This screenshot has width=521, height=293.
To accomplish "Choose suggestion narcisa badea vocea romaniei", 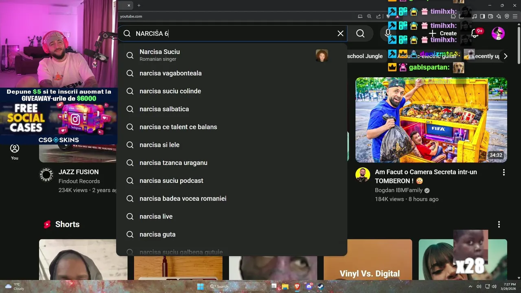I will 232,199.
